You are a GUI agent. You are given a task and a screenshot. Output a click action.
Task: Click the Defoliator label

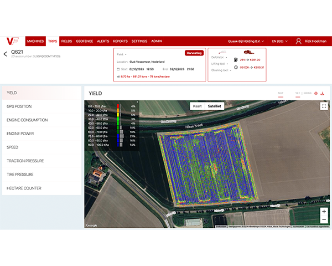tap(217, 57)
